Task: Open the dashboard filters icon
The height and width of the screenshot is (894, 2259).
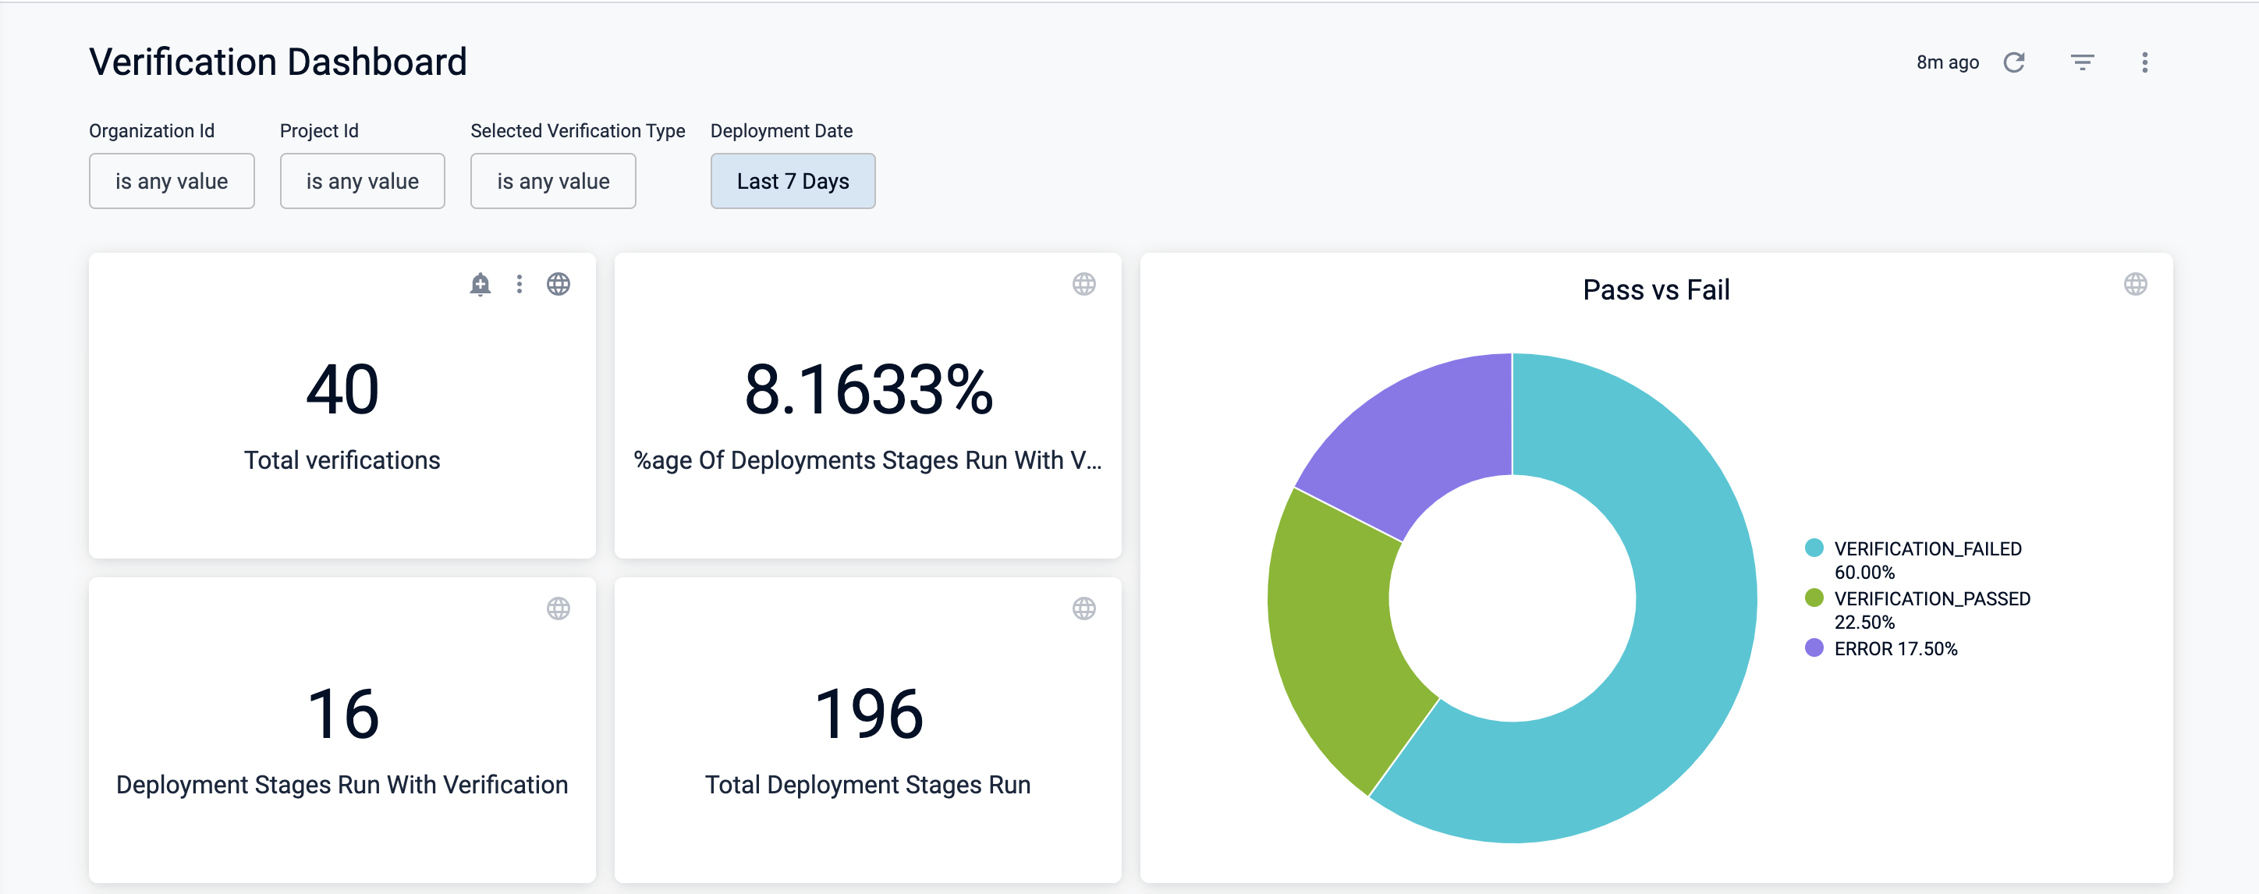Action: point(2082,62)
